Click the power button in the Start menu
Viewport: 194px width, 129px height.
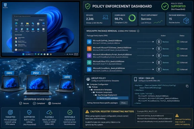44,50
